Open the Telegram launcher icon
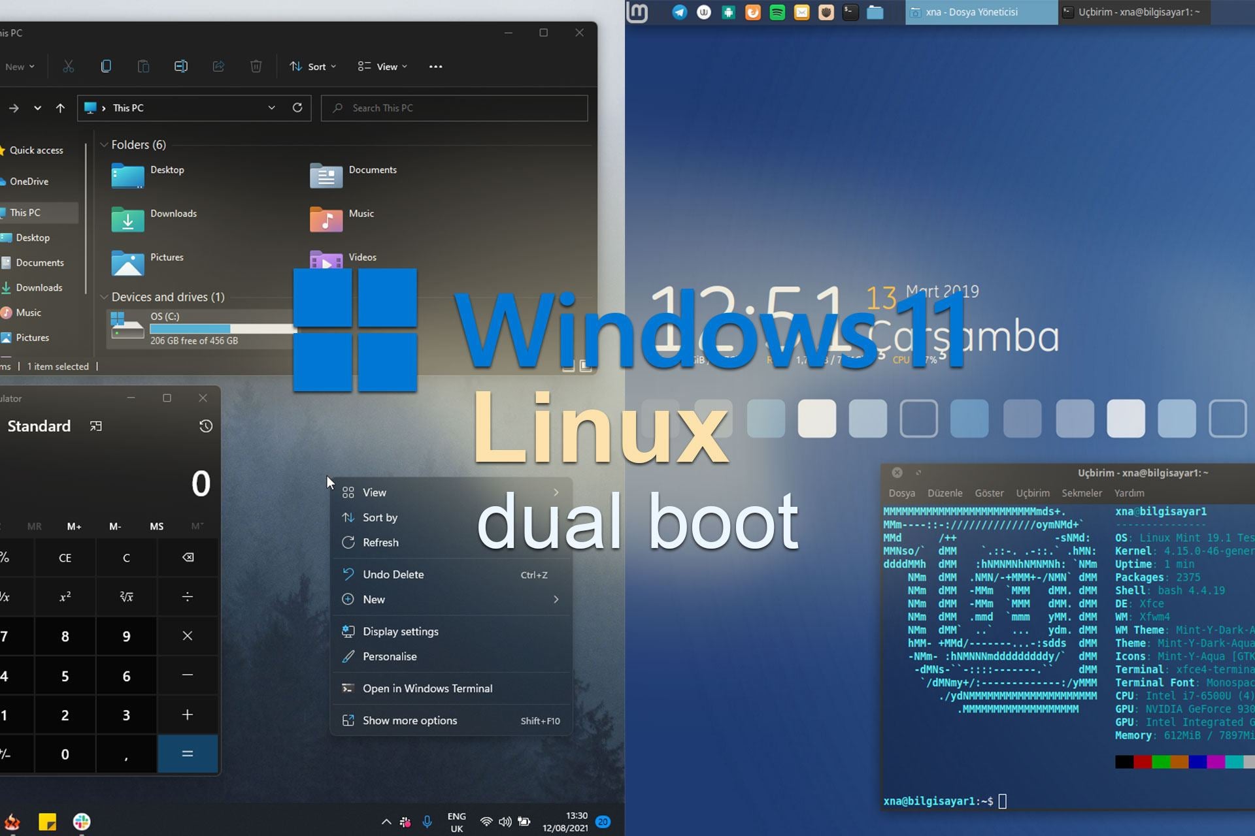This screenshot has width=1255, height=836. coord(679,12)
